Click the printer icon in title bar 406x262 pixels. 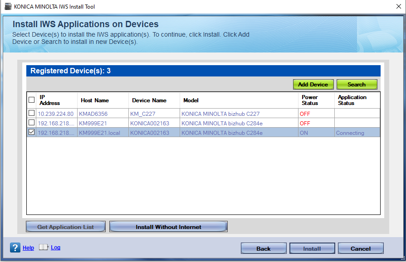(8, 7)
